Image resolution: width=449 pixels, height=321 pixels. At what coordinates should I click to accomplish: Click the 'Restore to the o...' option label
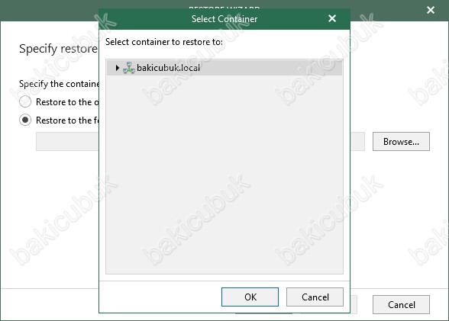click(67, 102)
